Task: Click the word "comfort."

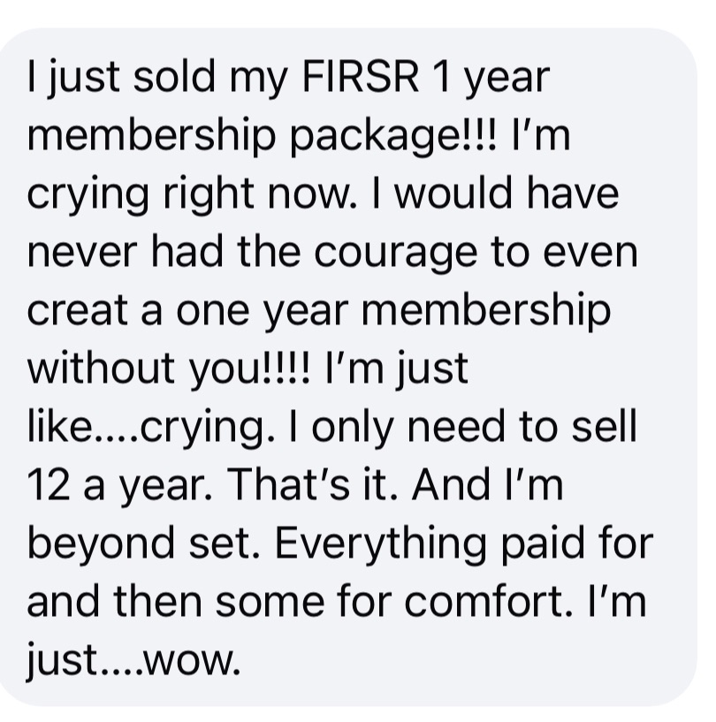Action: click(490, 603)
